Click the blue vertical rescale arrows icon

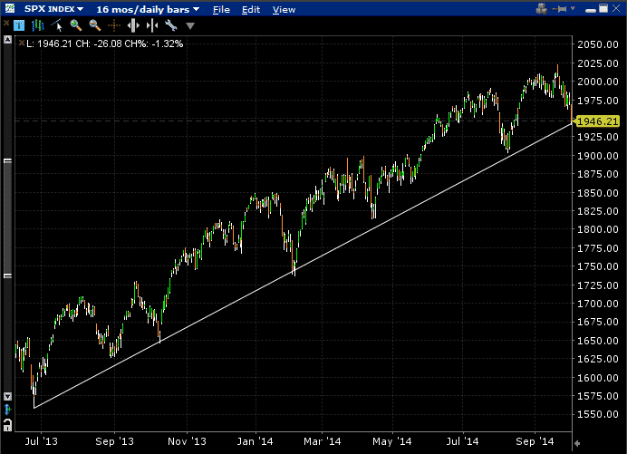(x=7, y=410)
